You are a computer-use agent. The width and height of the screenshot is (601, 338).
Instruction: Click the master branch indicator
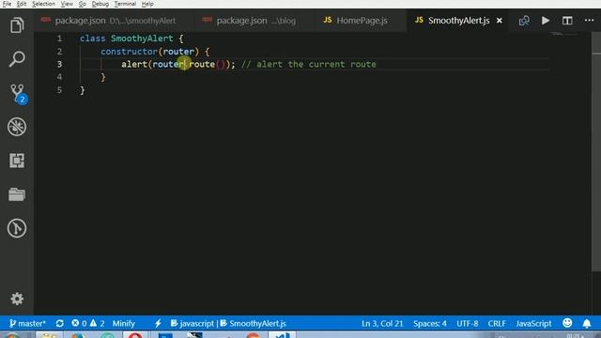[27, 323]
